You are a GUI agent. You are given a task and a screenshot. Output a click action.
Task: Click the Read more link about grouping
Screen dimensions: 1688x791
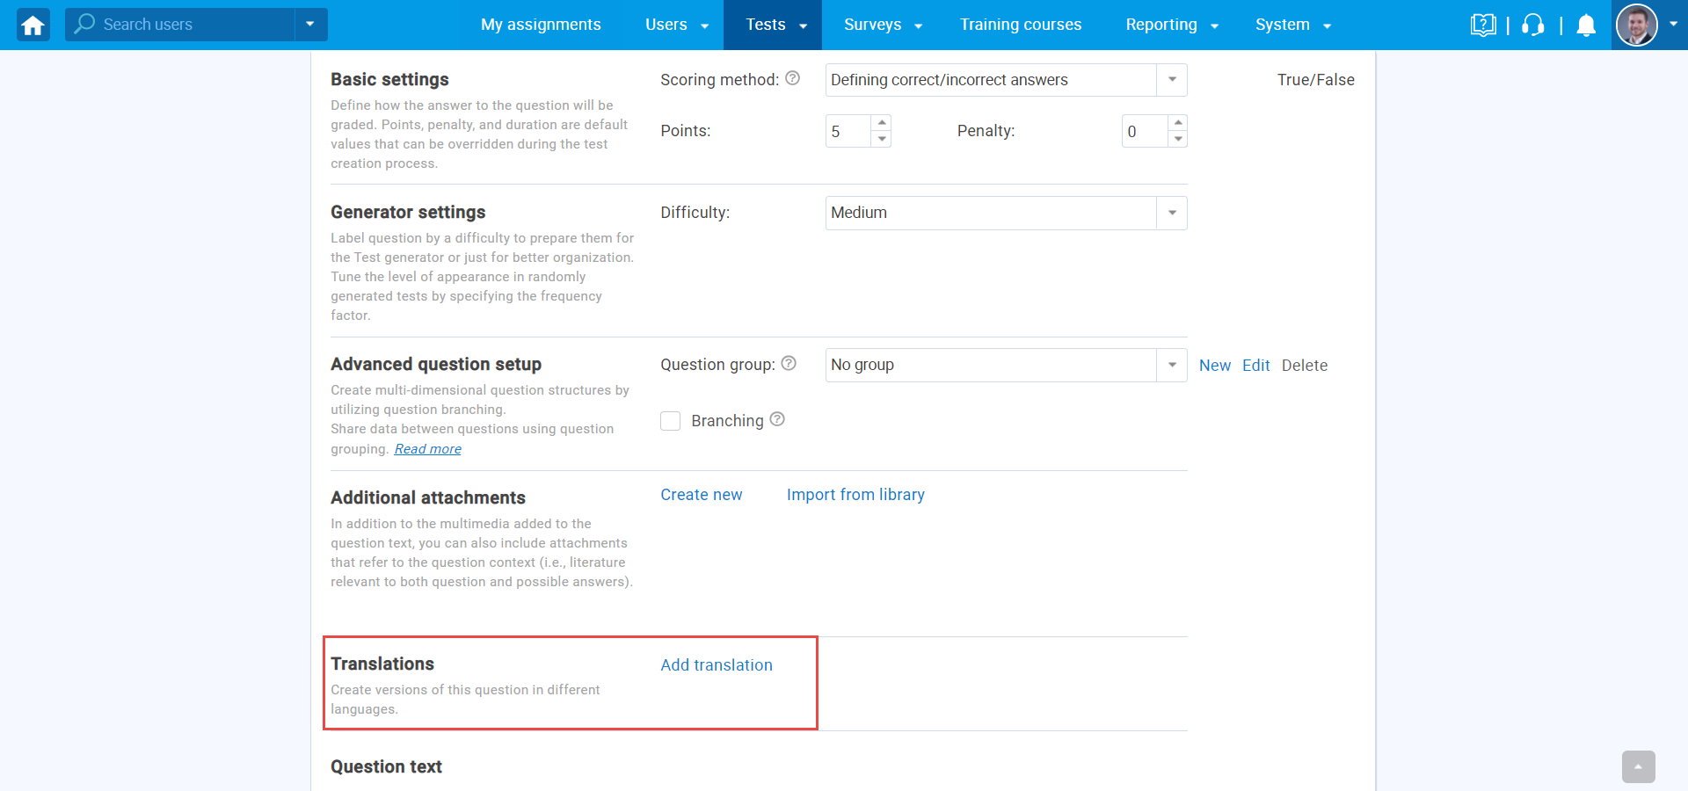click(x=427, y=448)
